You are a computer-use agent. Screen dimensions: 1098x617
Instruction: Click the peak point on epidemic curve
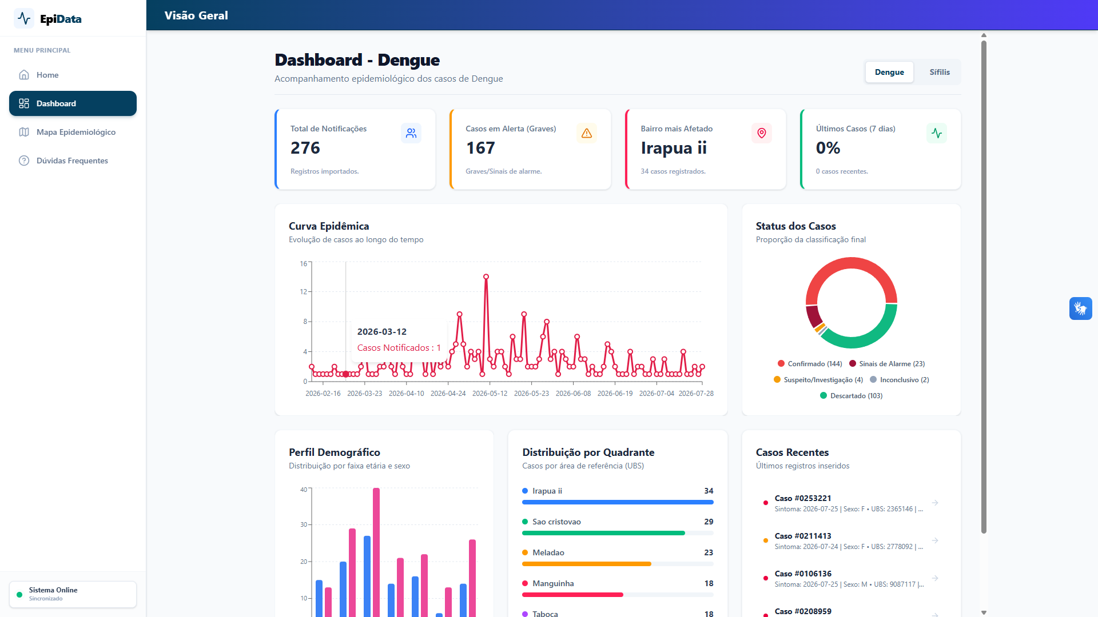[486, 277]
